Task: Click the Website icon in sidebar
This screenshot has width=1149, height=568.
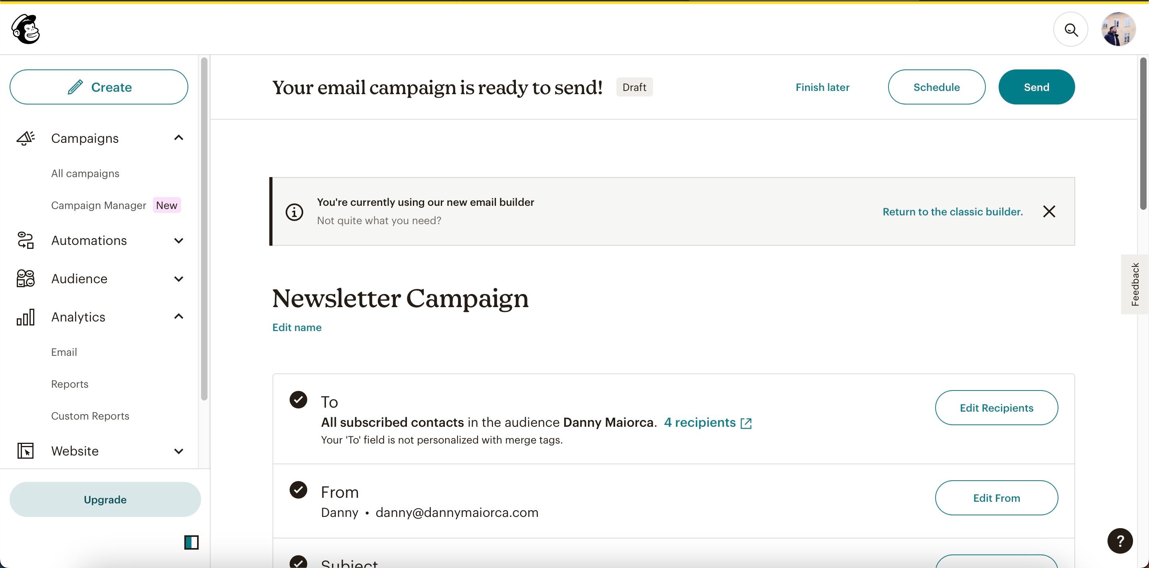Action: (25, 451)
